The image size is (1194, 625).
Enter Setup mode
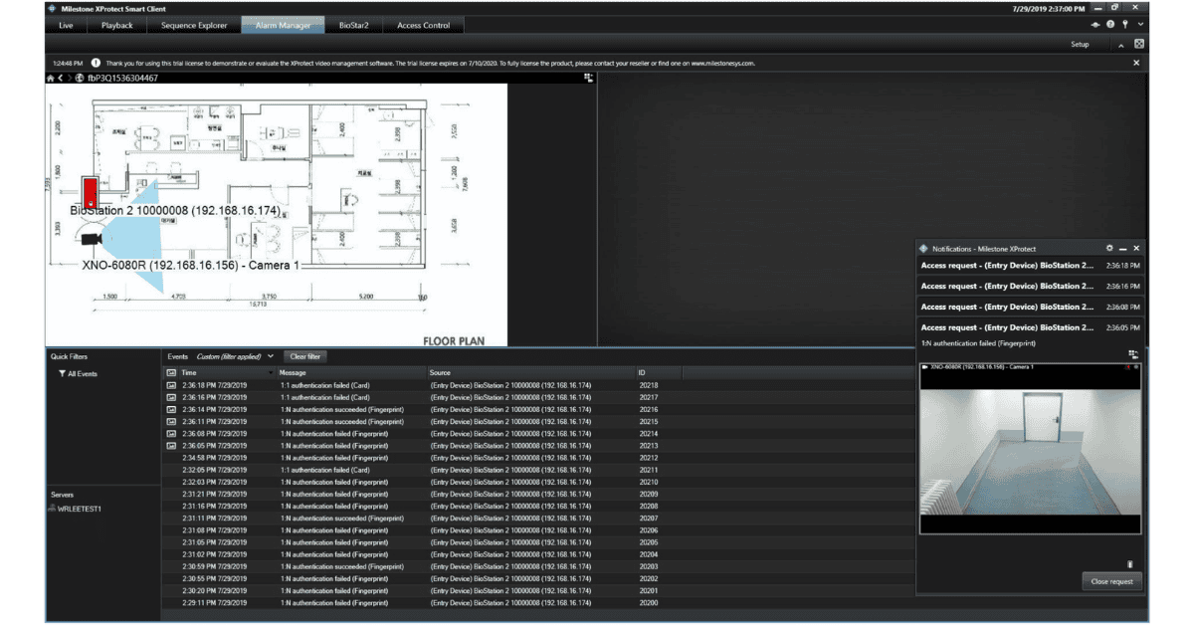1080,45
